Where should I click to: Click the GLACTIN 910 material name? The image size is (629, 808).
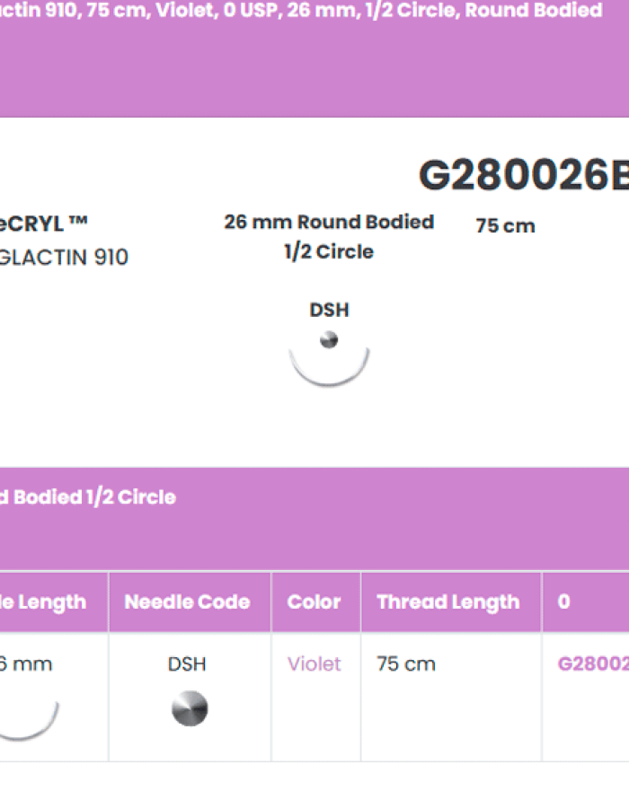click(64, 257)
